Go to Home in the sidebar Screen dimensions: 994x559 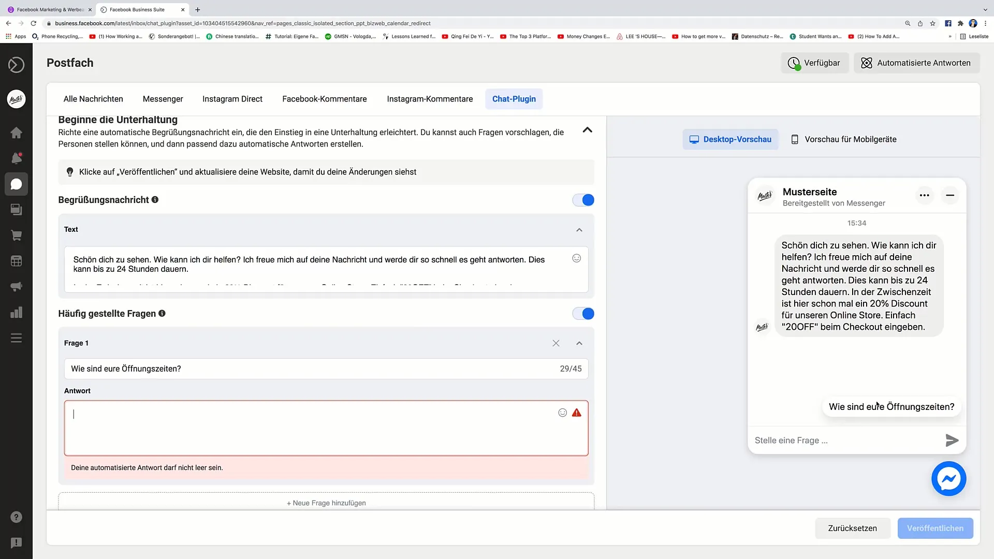coord(16,133)
